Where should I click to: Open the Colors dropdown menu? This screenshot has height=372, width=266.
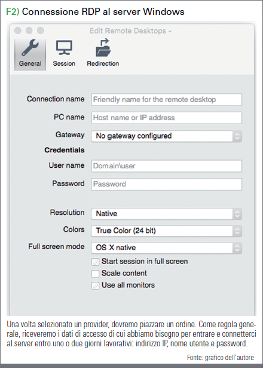click(167, 231)
